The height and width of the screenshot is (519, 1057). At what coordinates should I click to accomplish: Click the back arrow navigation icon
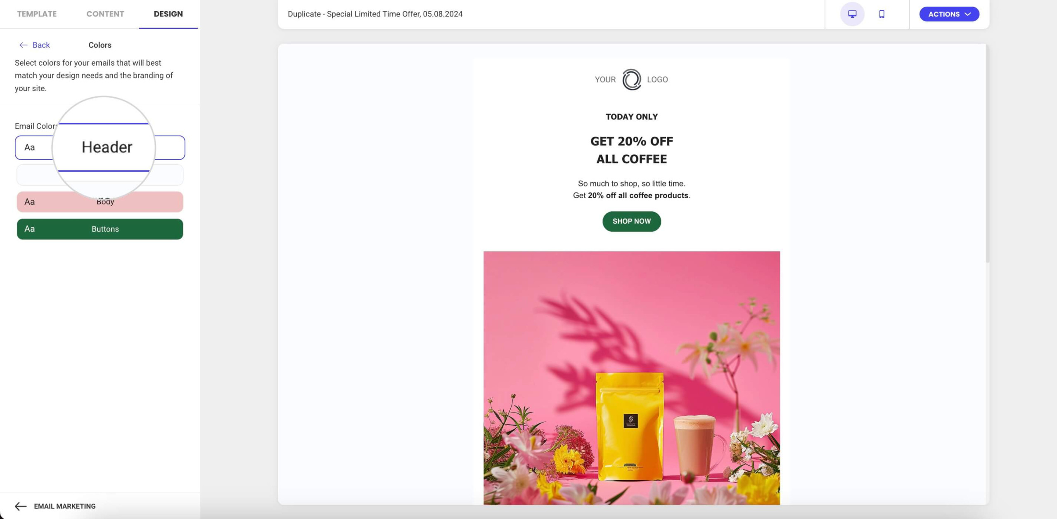[22, 45]
